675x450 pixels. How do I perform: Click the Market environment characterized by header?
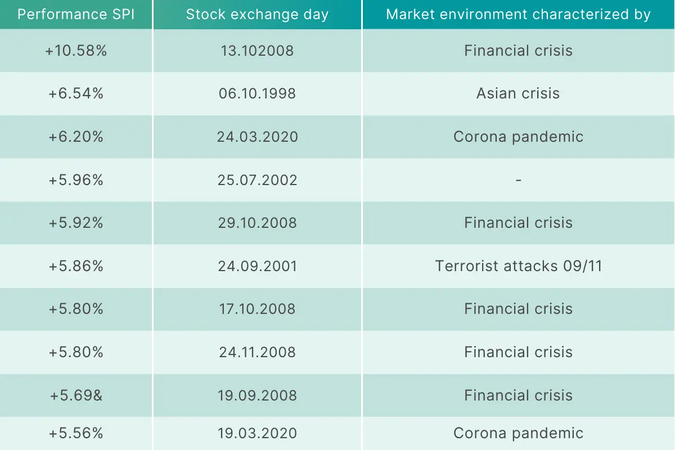pyautogui.click(x=518, y=15)
